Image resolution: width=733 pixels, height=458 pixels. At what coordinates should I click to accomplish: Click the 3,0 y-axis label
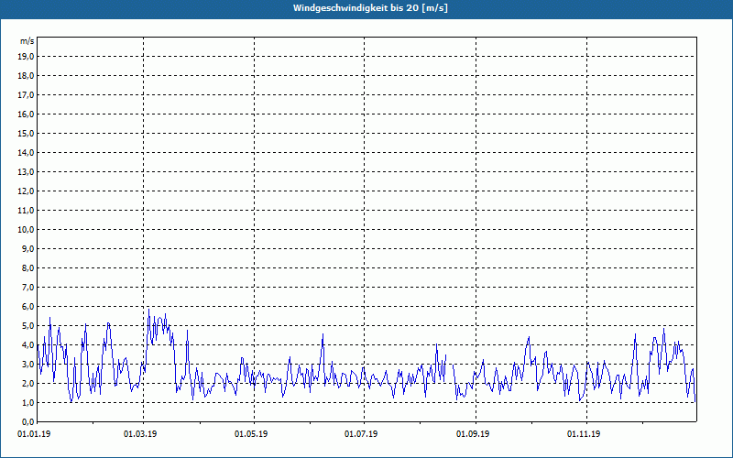[27, 364]
